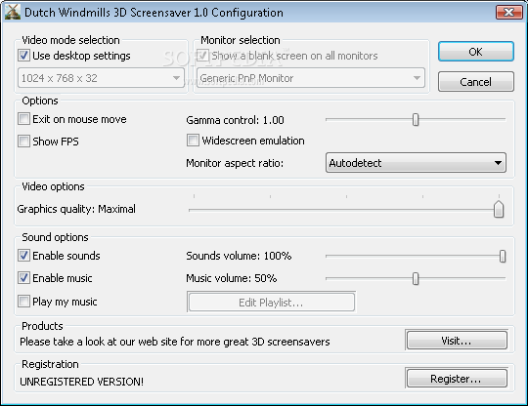Screen dimensions: 528x406
Task: Confirm settings with the OK button
Action: [x=476, y=52]
